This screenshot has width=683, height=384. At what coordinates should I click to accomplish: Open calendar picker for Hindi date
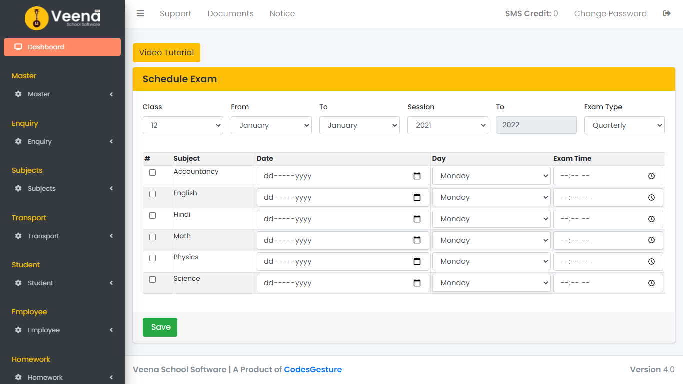click(417, 219)
